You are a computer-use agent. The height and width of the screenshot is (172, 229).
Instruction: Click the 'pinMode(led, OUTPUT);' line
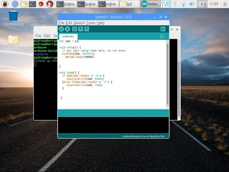(x=78, y=54)
